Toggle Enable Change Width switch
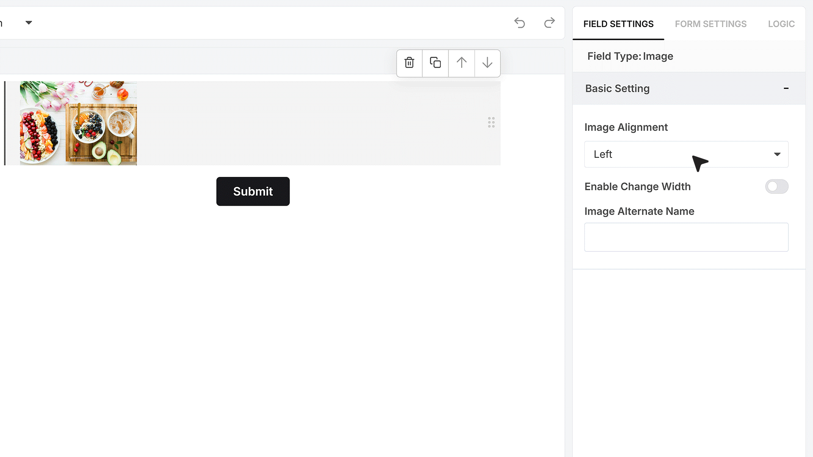The image size is (813, 457). [x=777, y=187]
